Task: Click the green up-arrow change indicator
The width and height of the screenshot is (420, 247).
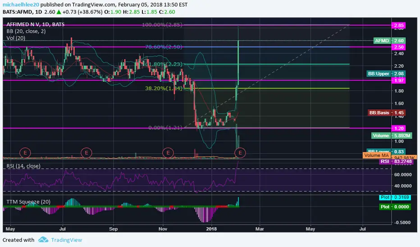Action: click(x=59, y=12)
